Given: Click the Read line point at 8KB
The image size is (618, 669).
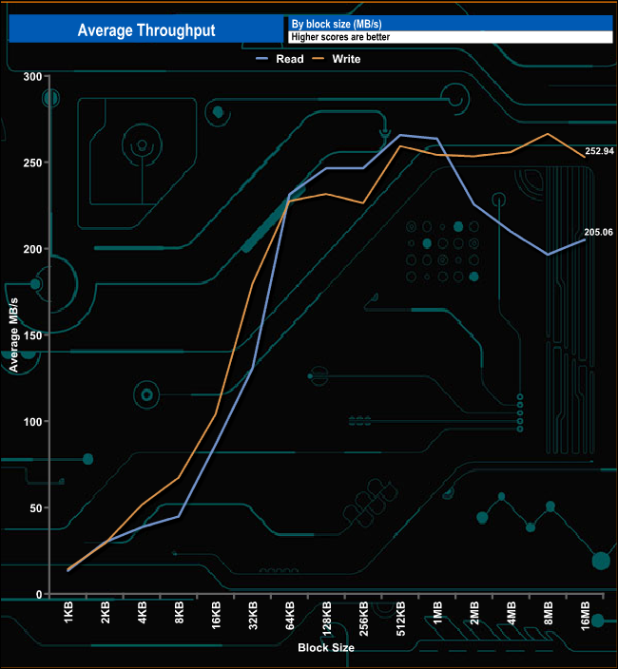Looking at the screenshot, I should point(179,517).
